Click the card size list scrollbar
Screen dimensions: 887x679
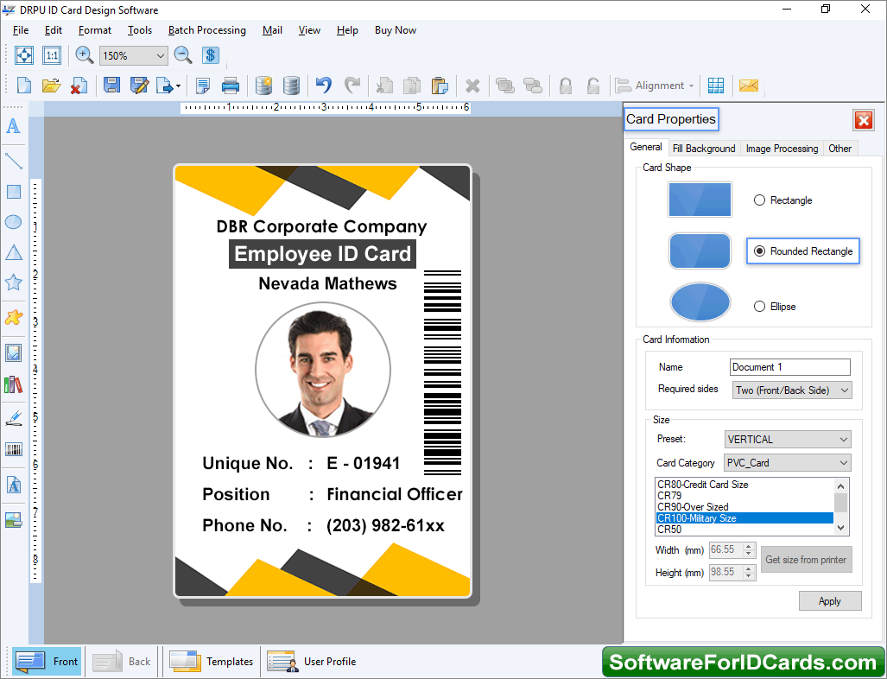(x=840, y=506)
